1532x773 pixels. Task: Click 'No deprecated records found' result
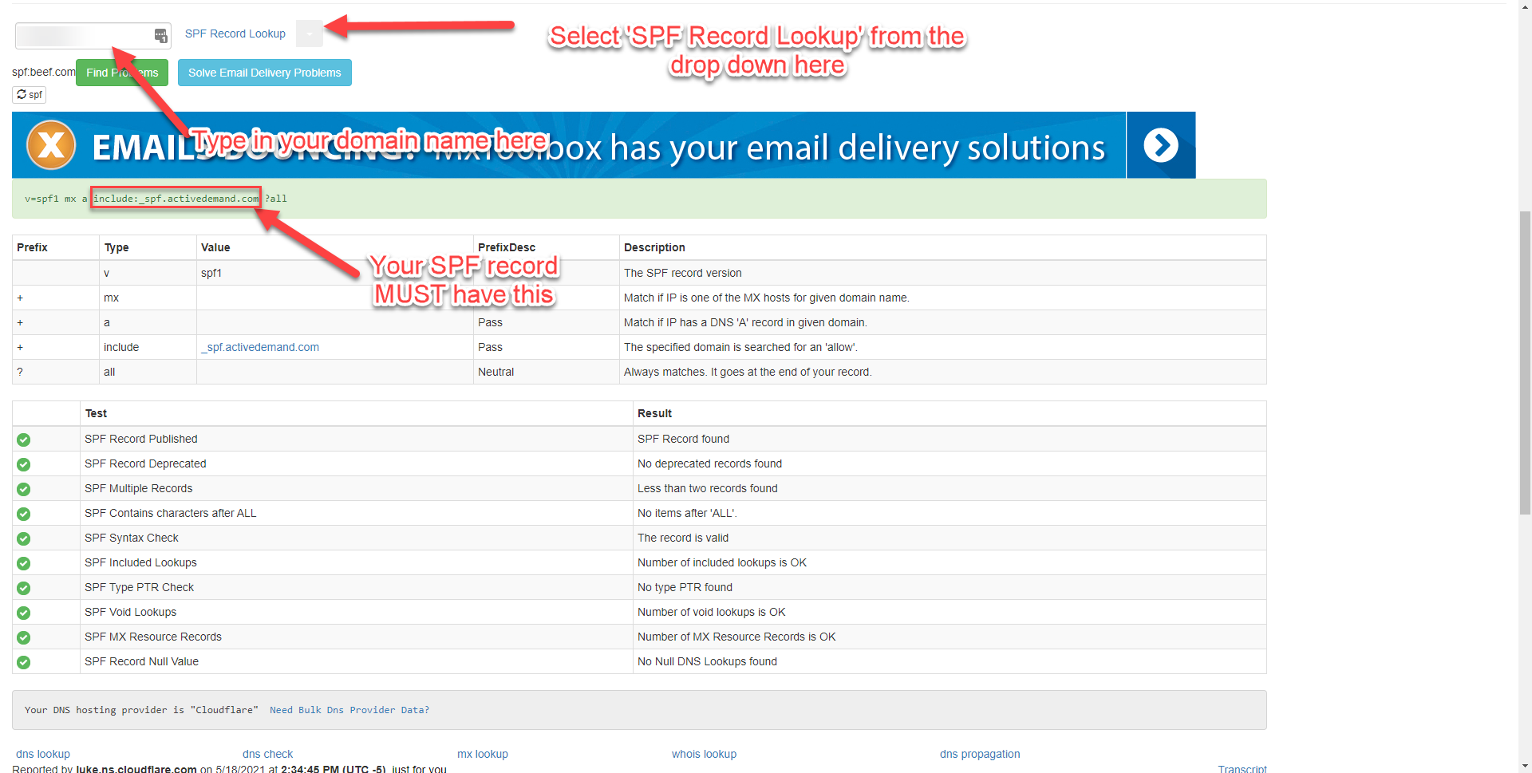tap(709, 463)
